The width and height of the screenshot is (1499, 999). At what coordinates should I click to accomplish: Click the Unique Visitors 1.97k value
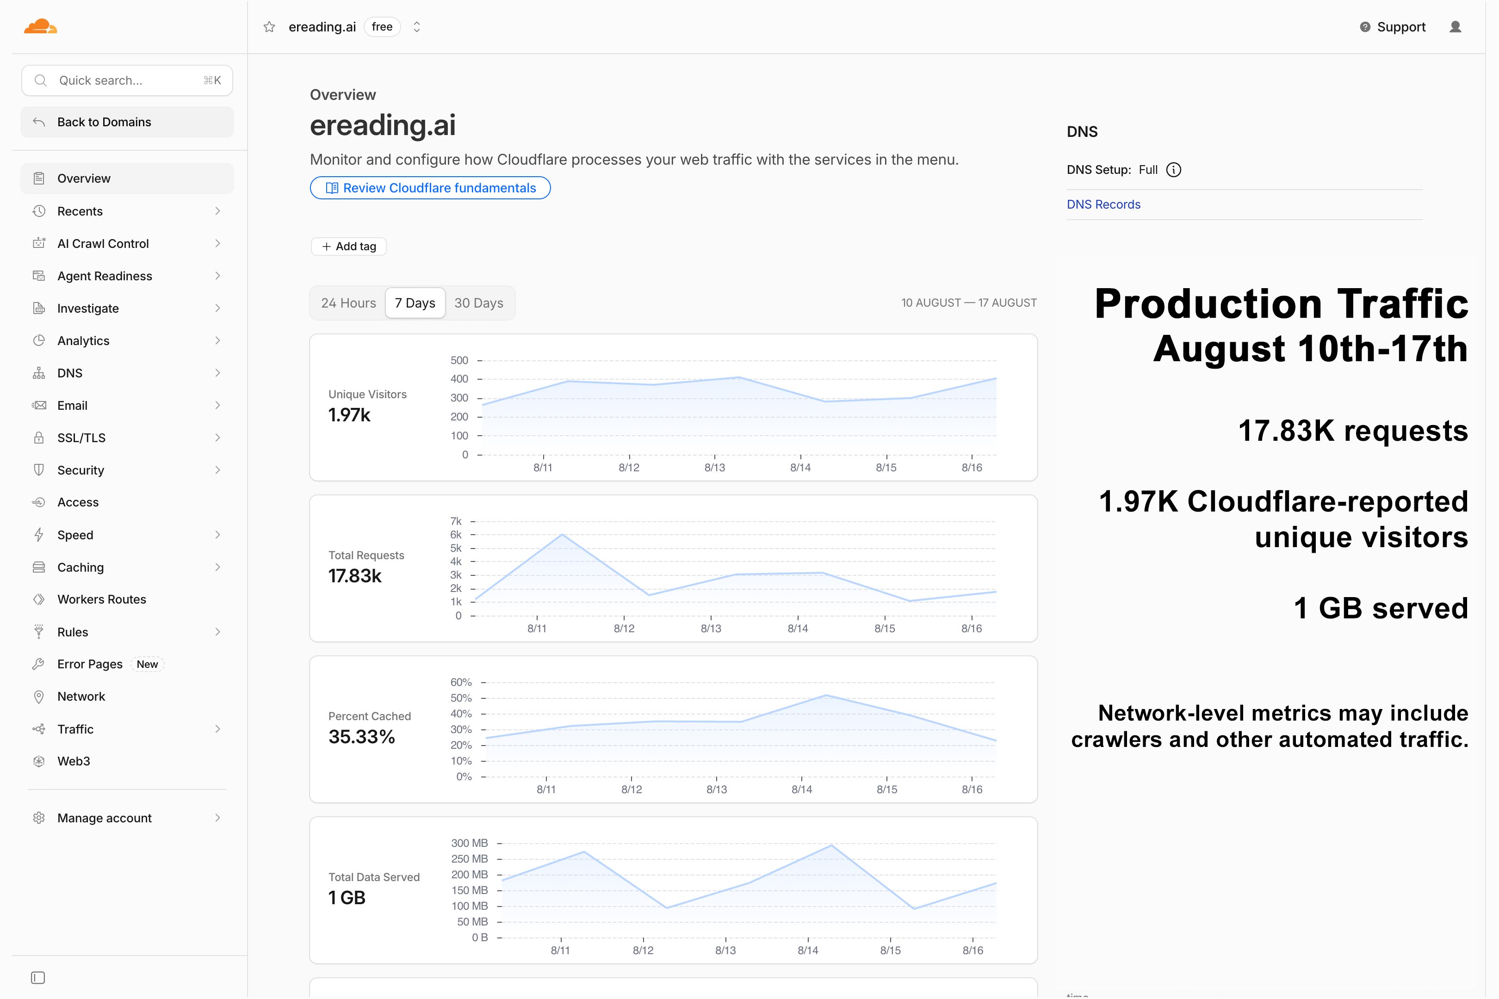(349, 415)
